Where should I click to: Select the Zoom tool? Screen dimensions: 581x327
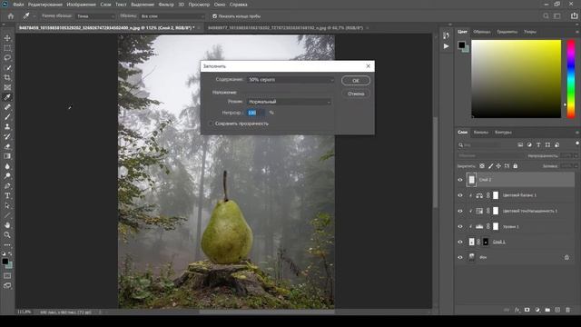tap(7, 234)
